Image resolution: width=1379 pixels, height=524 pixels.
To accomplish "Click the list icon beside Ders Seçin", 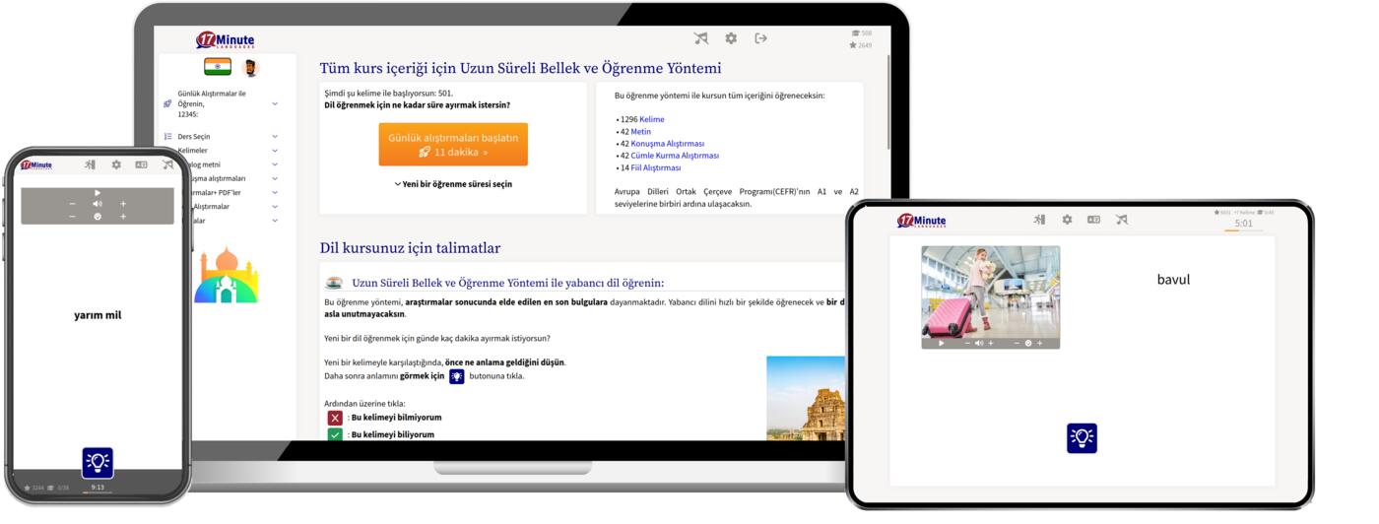I will (x=168, y=137).
